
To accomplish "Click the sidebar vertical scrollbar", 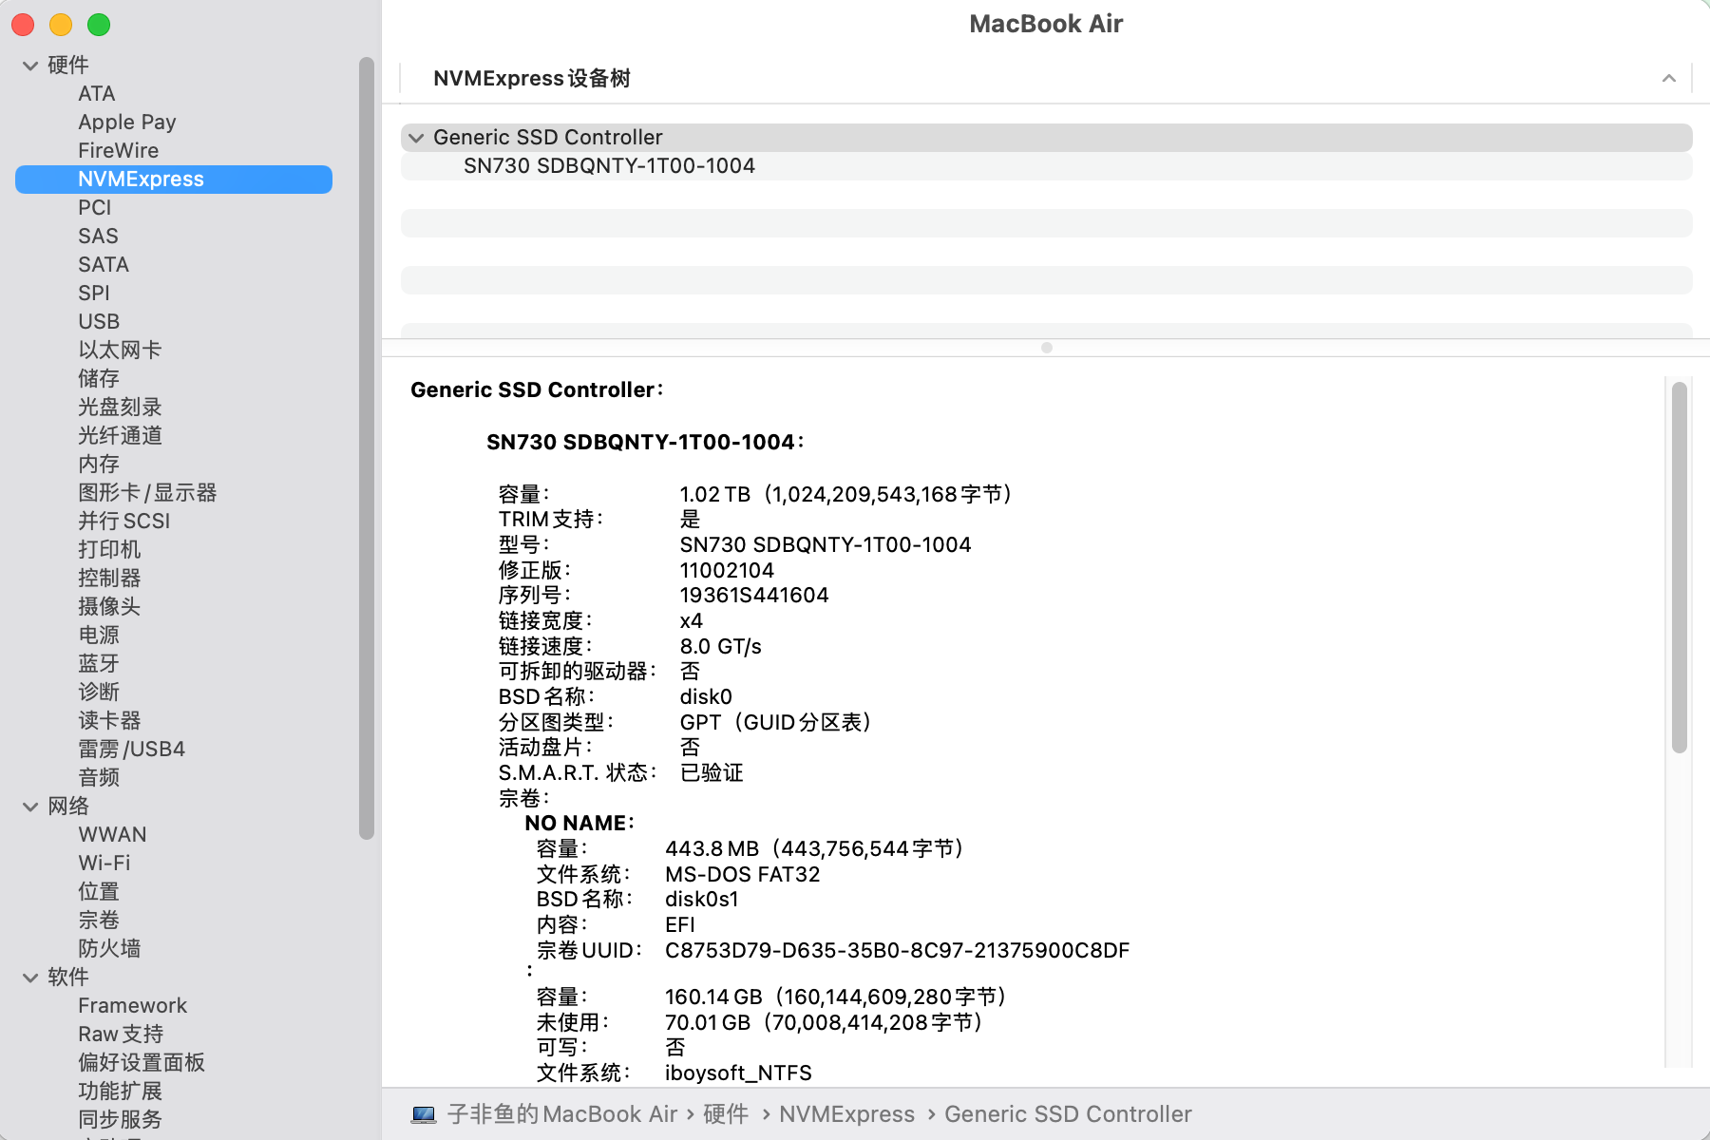I will tap(367, 448).
